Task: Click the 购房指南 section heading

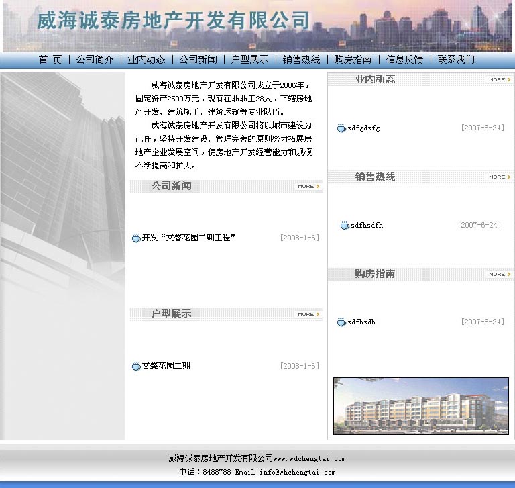Action: 375,274
